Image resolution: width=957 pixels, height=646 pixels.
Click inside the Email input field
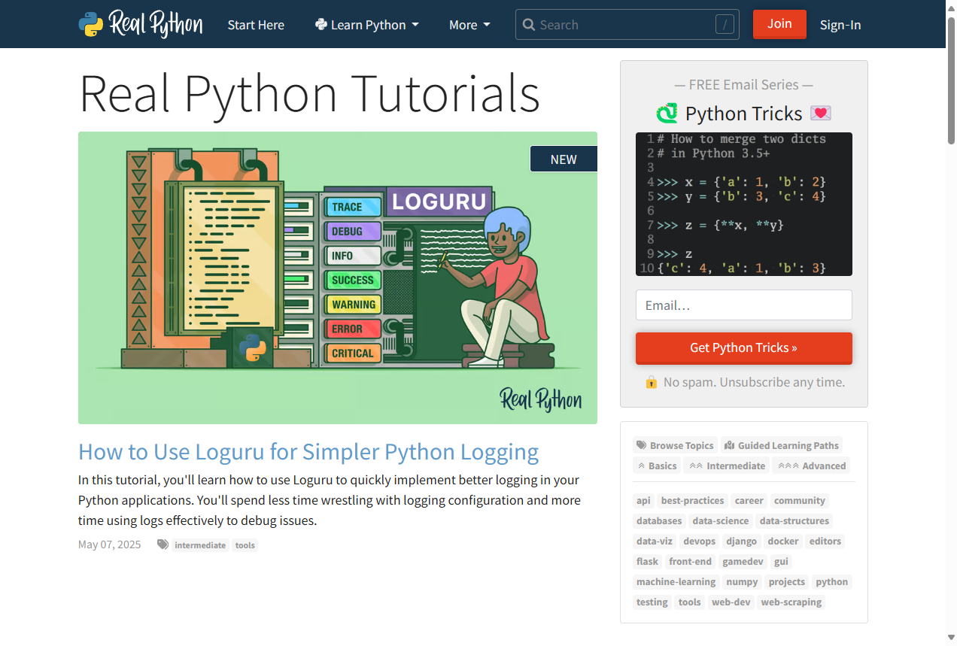point(743,305)
